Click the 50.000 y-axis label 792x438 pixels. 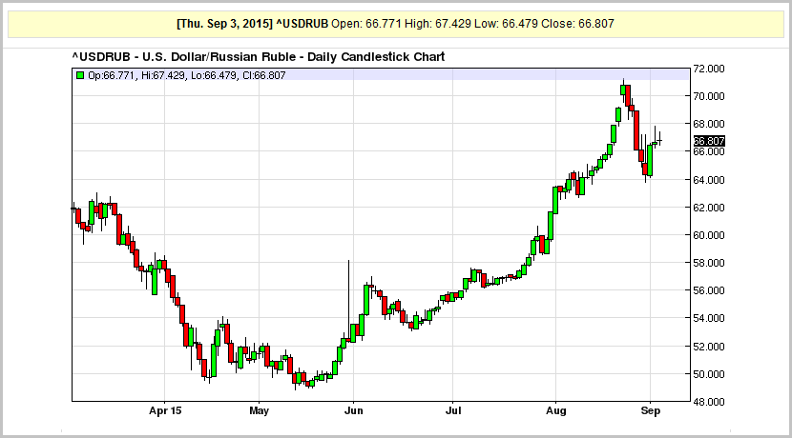[x=709, y=374]
